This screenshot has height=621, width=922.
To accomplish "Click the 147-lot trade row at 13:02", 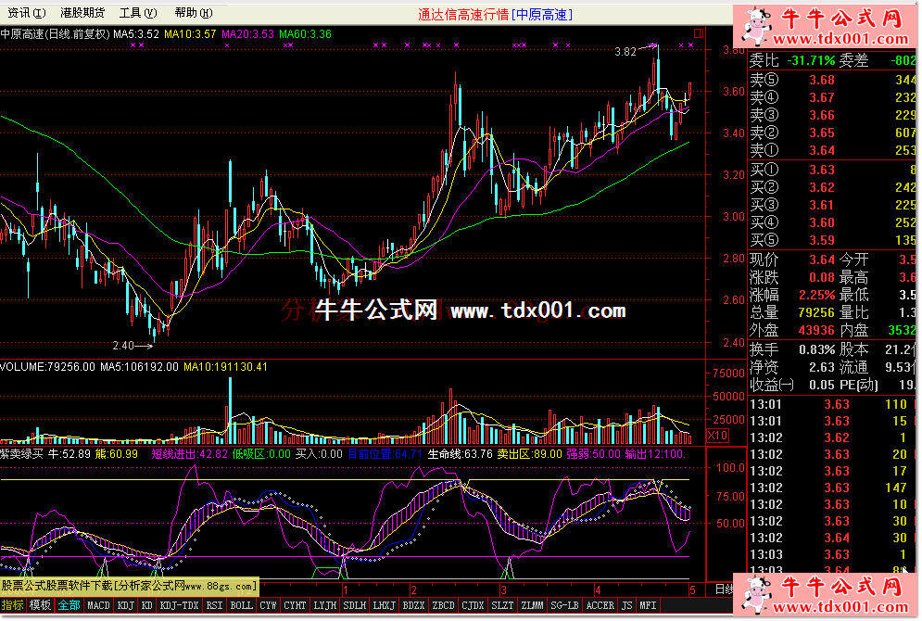I will click(x=829, y=488).
